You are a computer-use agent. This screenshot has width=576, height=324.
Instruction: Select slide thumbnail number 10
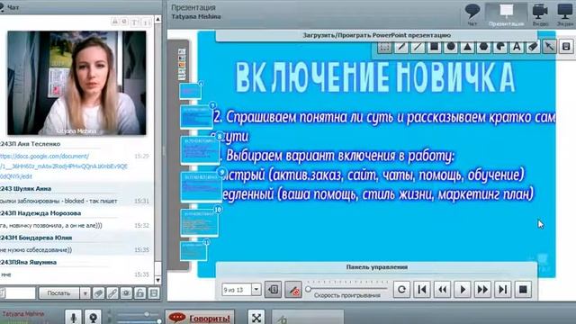[200, 222]
